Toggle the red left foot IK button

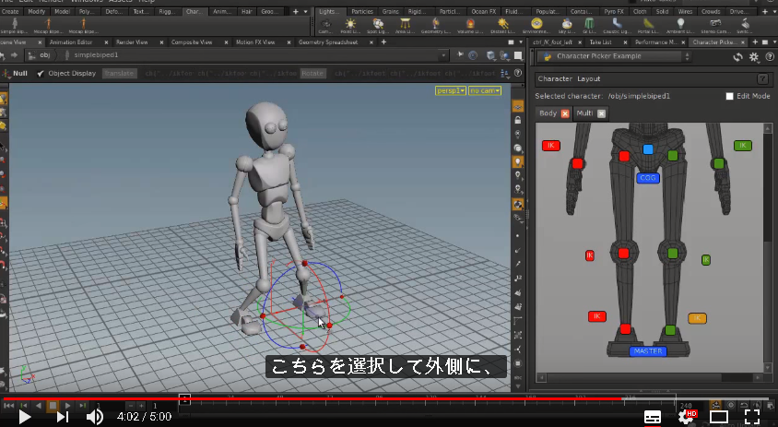tap(597, 316)
